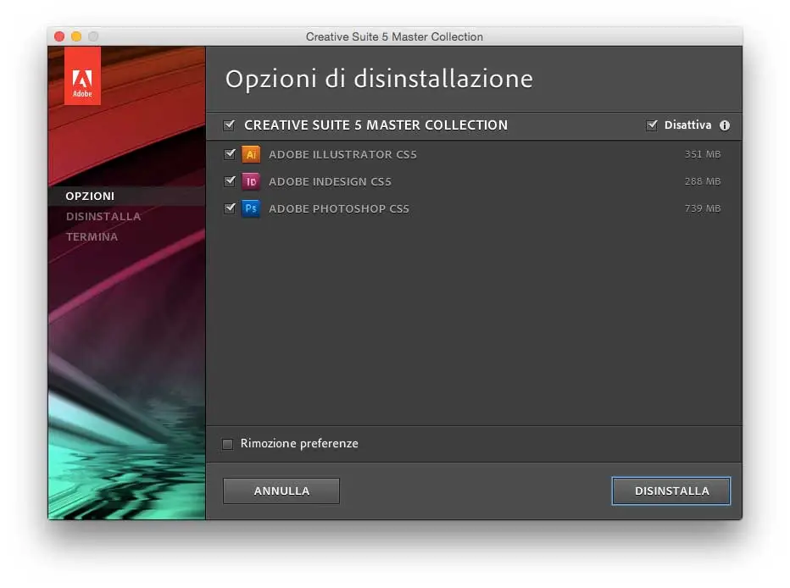Select TERMINA in the sidebar

tap(92, 236)
